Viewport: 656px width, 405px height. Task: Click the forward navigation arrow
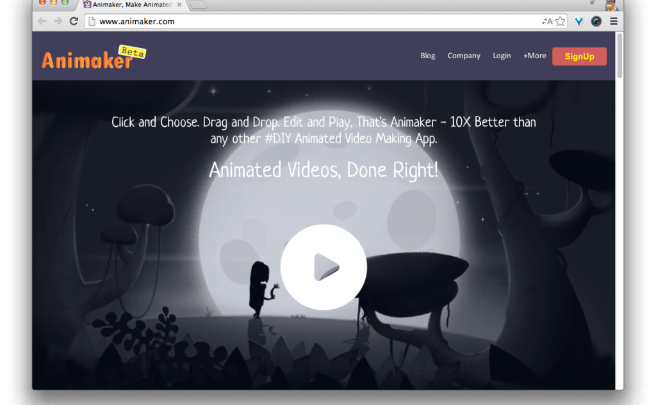57,20
